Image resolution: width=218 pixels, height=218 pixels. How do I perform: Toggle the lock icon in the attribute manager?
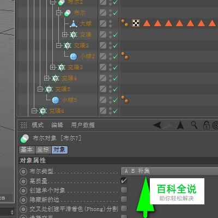(x=206, y=125)
